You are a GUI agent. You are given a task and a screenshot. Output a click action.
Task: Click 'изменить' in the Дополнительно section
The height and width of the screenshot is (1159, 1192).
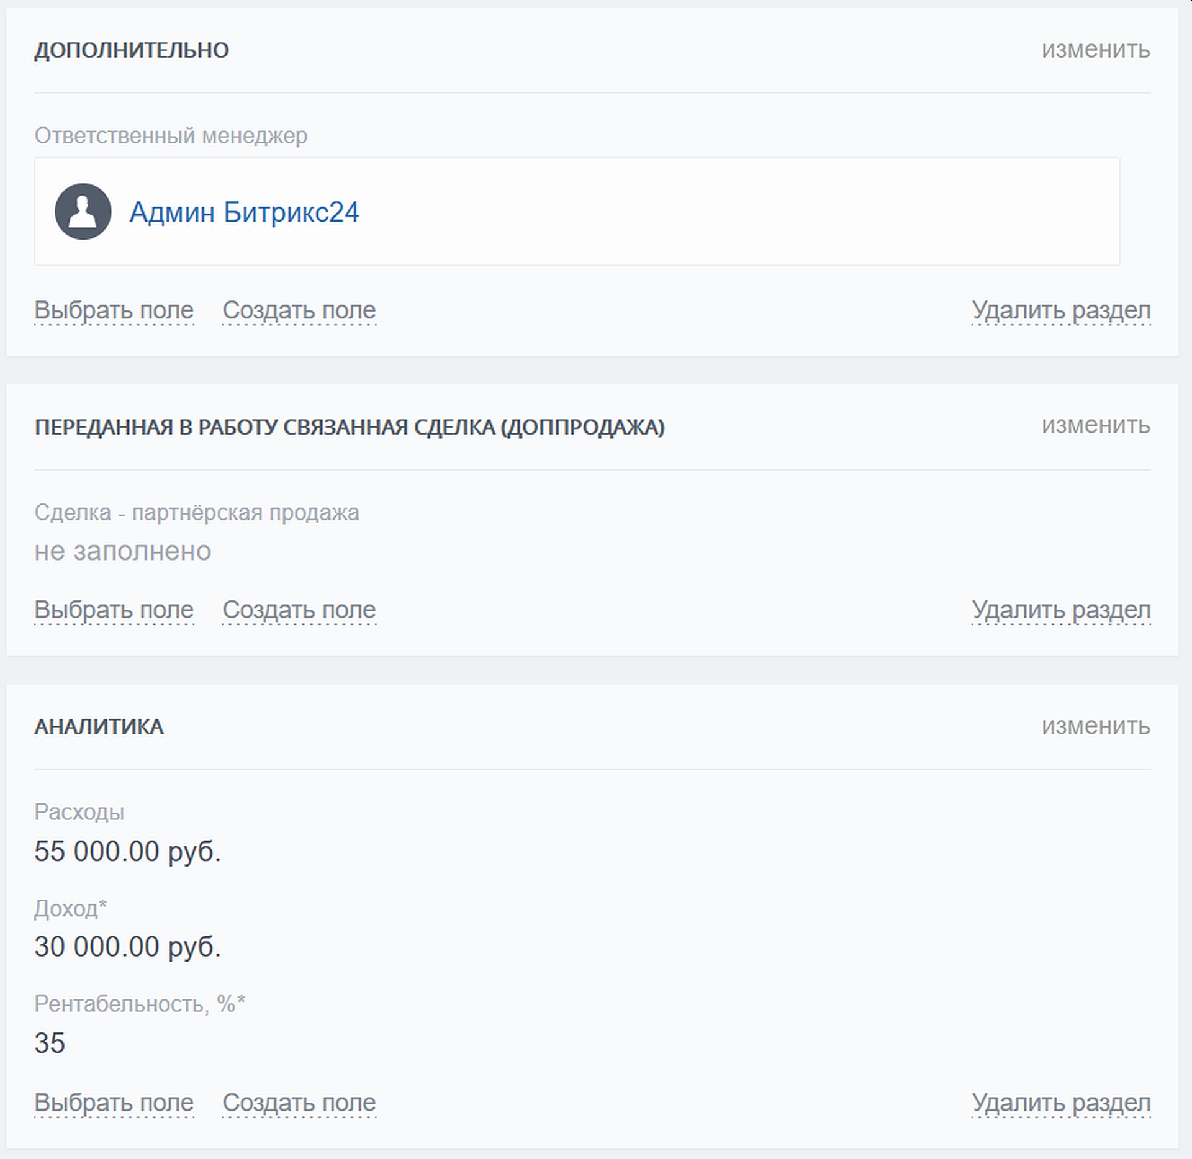1095,50
